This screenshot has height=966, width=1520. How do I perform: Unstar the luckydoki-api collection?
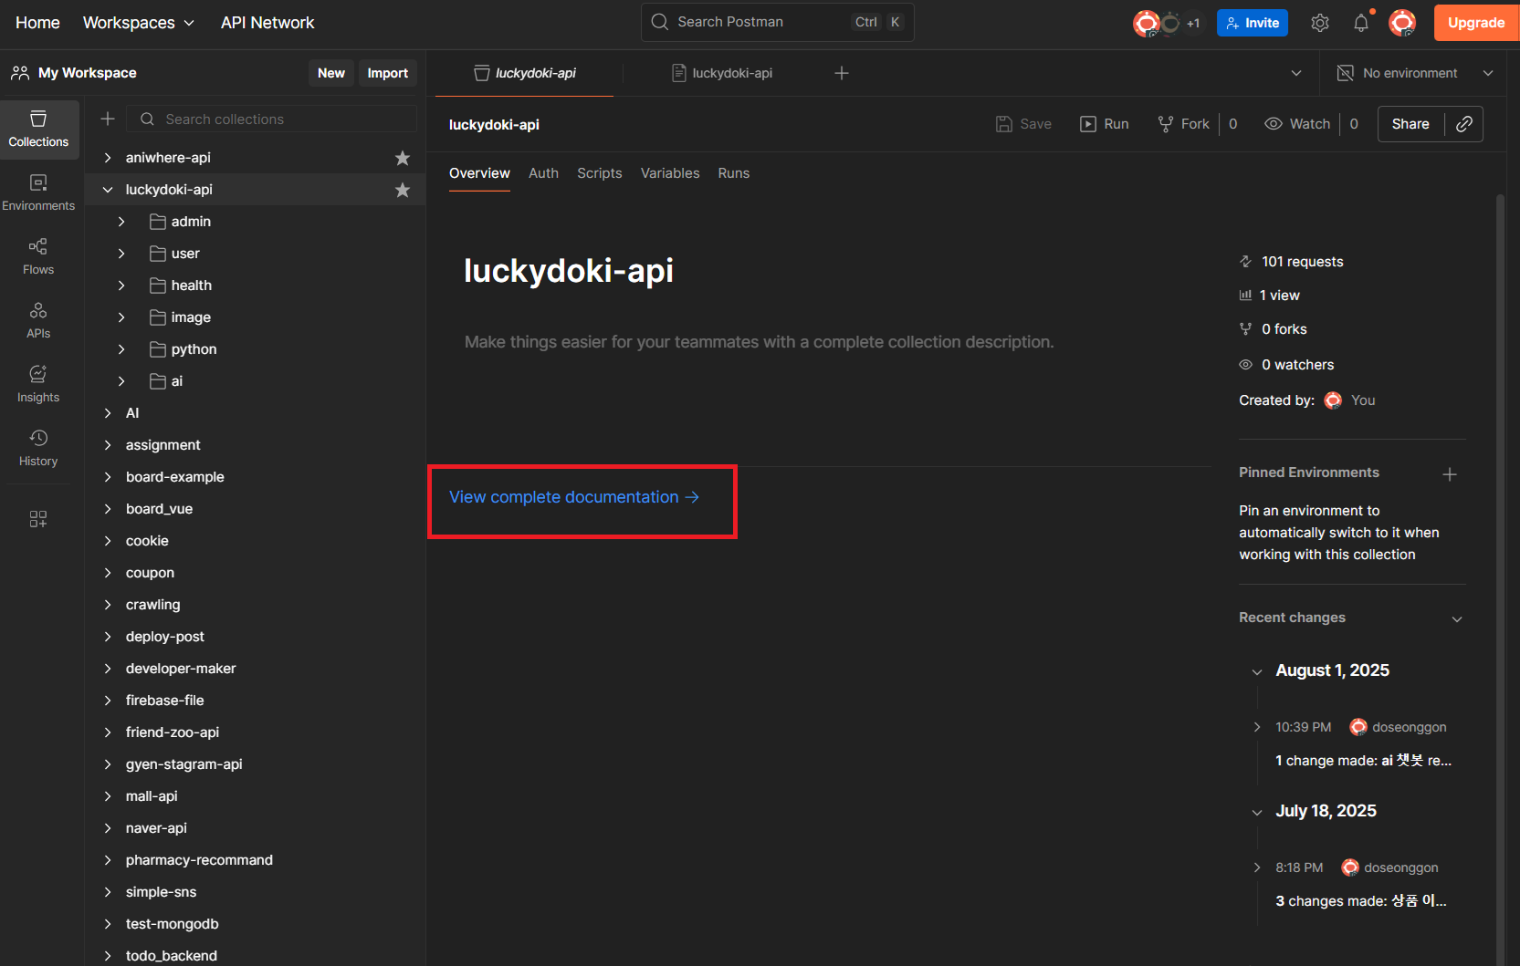tap(403, 190)
